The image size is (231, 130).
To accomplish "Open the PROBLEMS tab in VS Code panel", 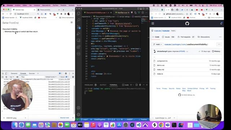I will point(91,85).
